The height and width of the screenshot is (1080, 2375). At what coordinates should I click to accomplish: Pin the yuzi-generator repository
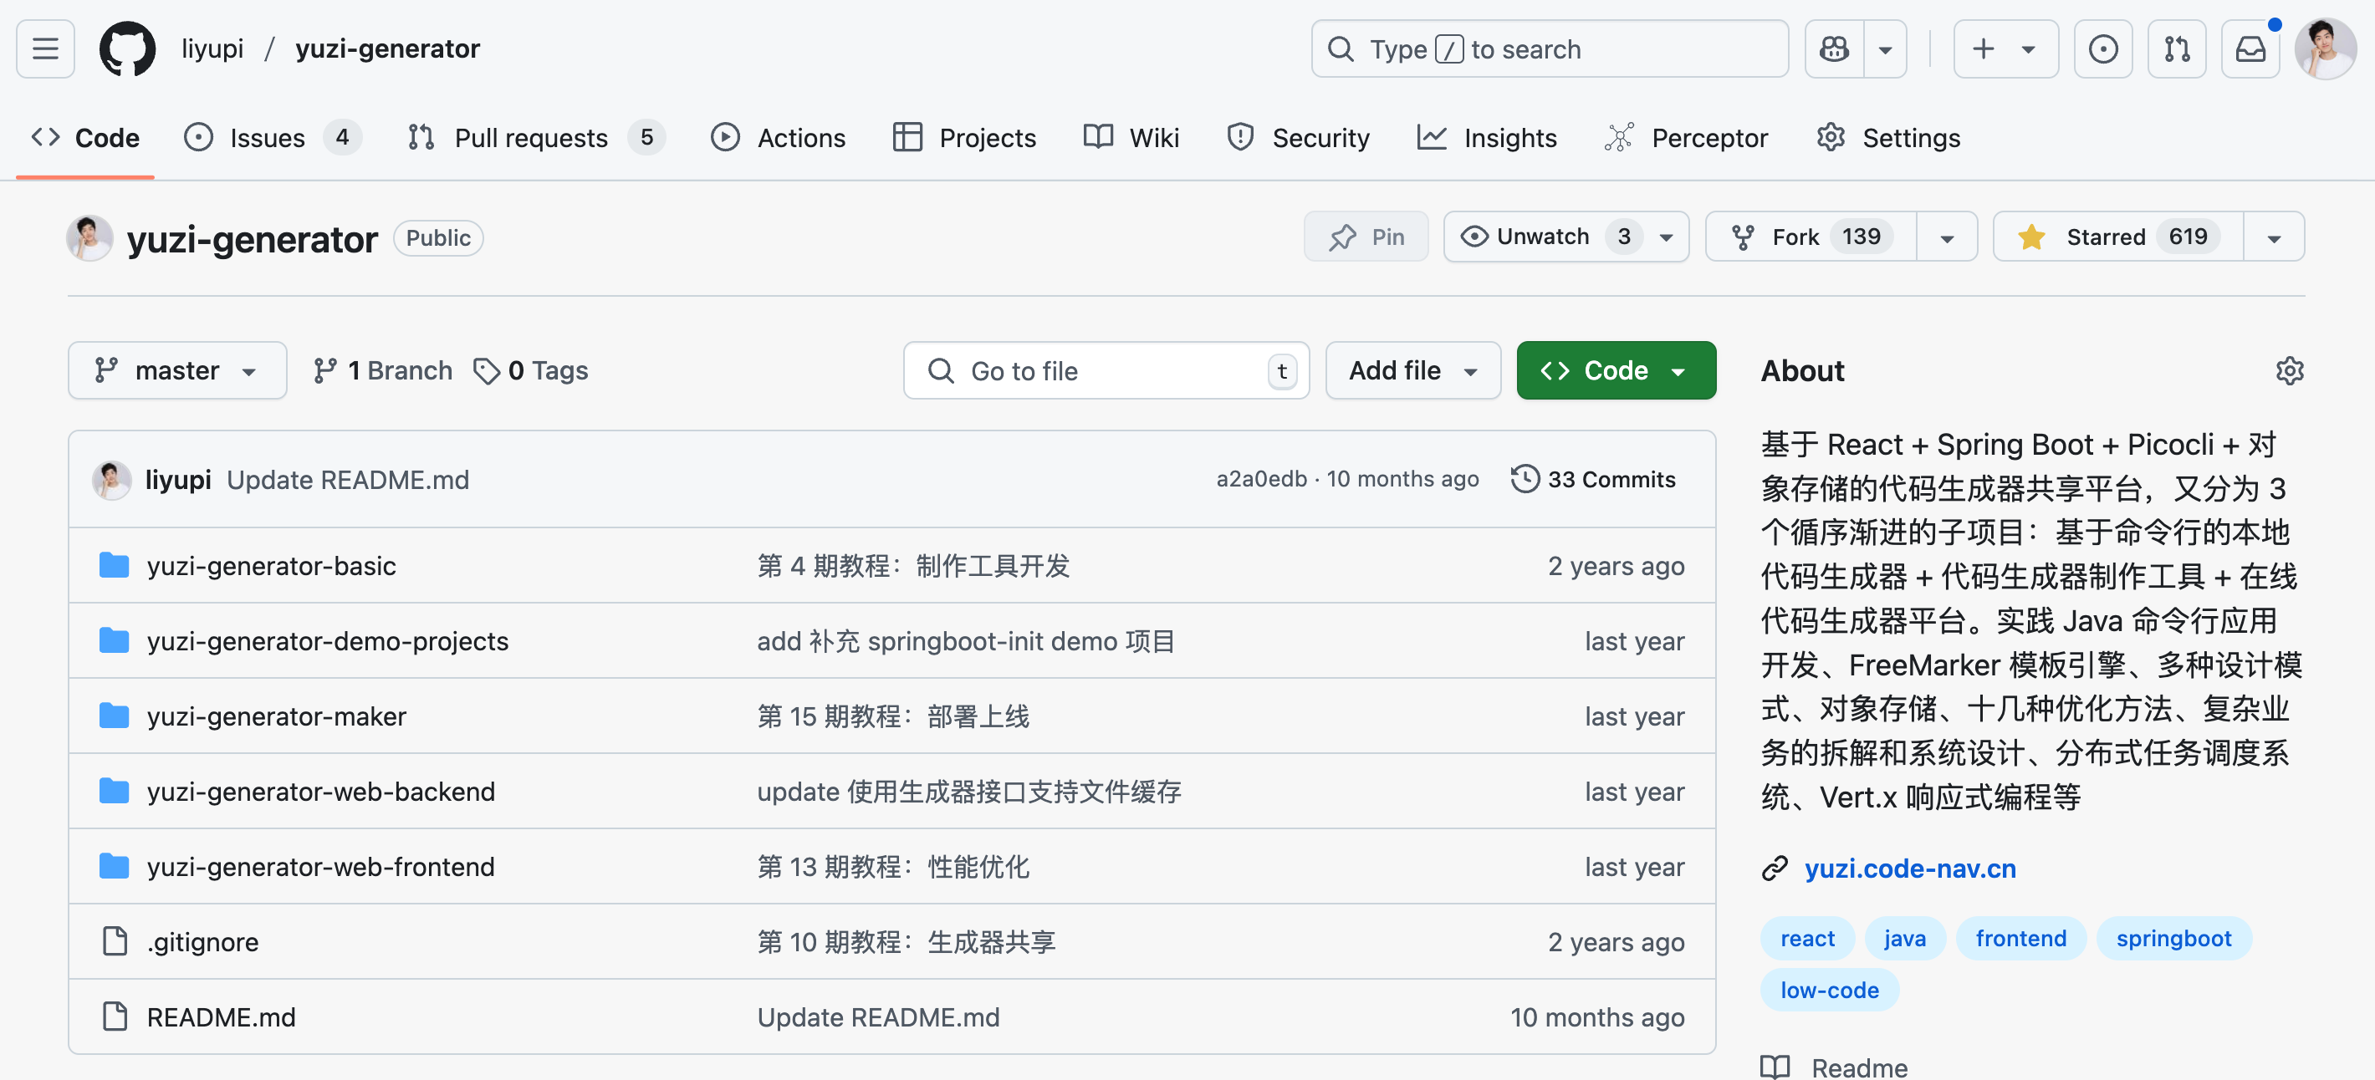[x=1366, y=237]
